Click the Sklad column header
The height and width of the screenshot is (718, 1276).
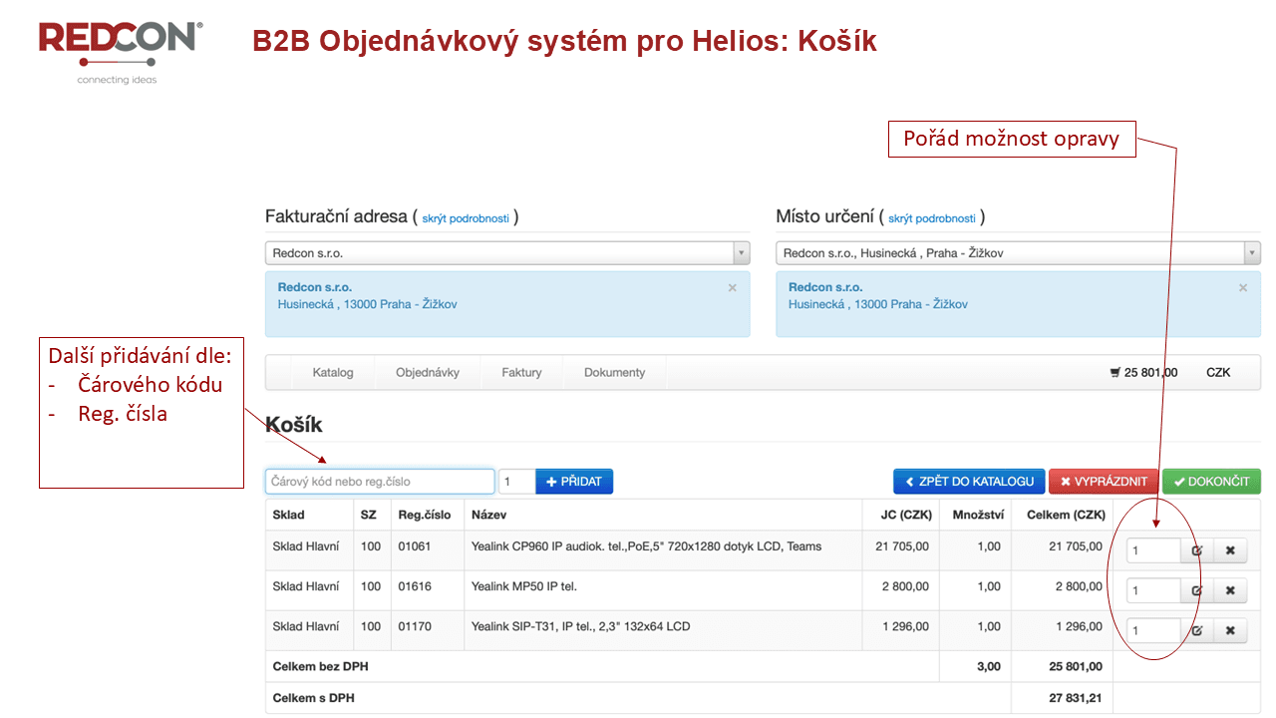coord(289,516)
